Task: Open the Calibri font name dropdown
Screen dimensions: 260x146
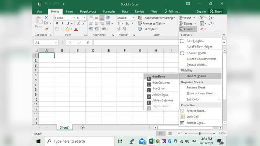Action: pos(74,18)
